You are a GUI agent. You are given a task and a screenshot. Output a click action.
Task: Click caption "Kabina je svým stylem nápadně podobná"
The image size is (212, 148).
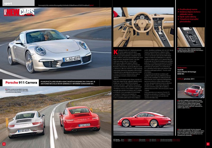click(190, 50)
